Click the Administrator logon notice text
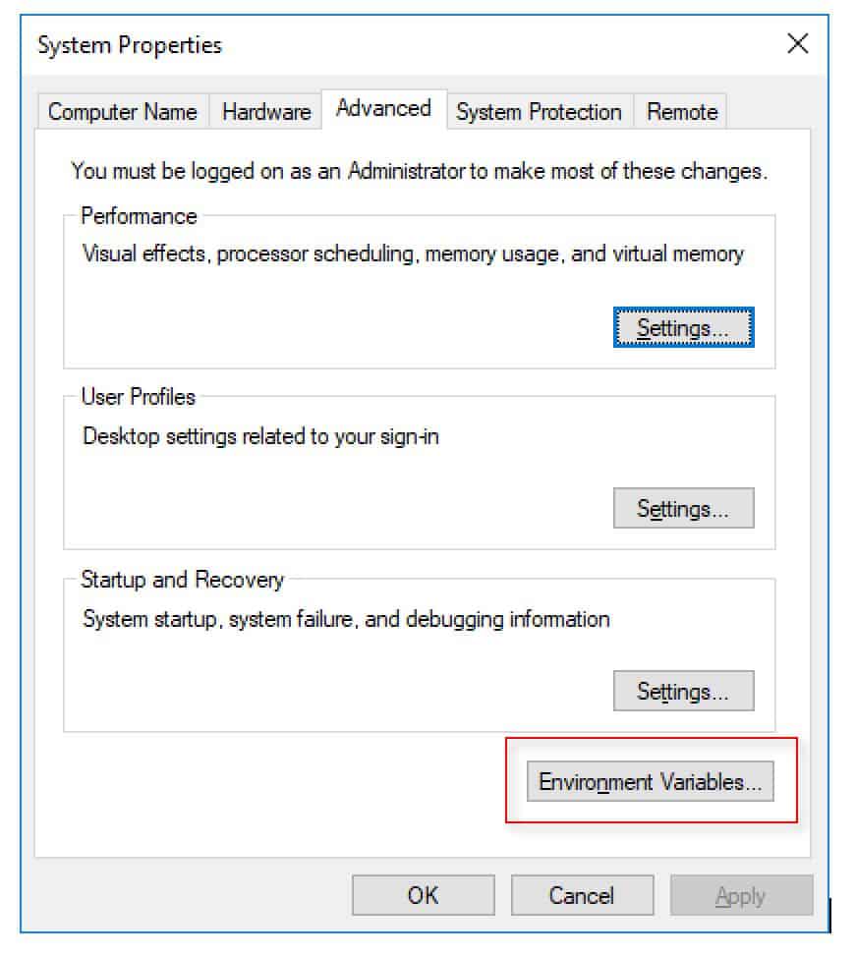This screenshot has height=957, width=855. coord(420,171)
